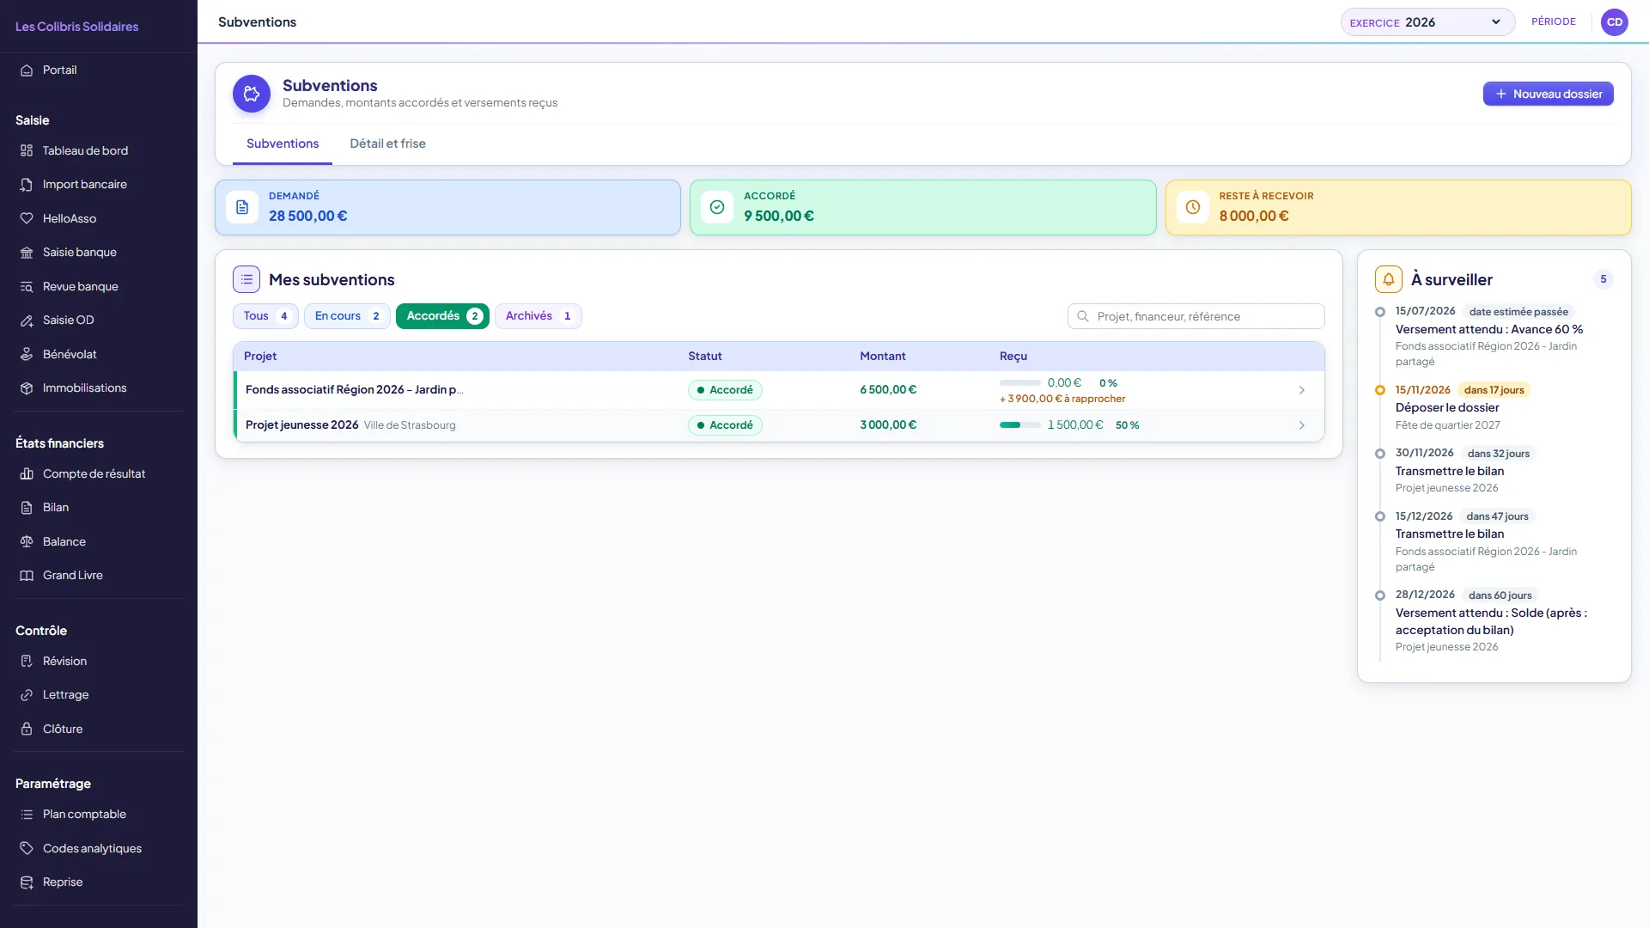1649x928 pixels.
Task: Open Grand Livre book icon
Action: pyautogui.click(x=27, y=576)
